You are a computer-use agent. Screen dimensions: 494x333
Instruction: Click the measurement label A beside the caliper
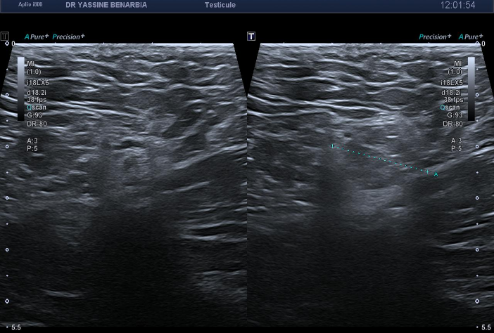coord(436,174)
